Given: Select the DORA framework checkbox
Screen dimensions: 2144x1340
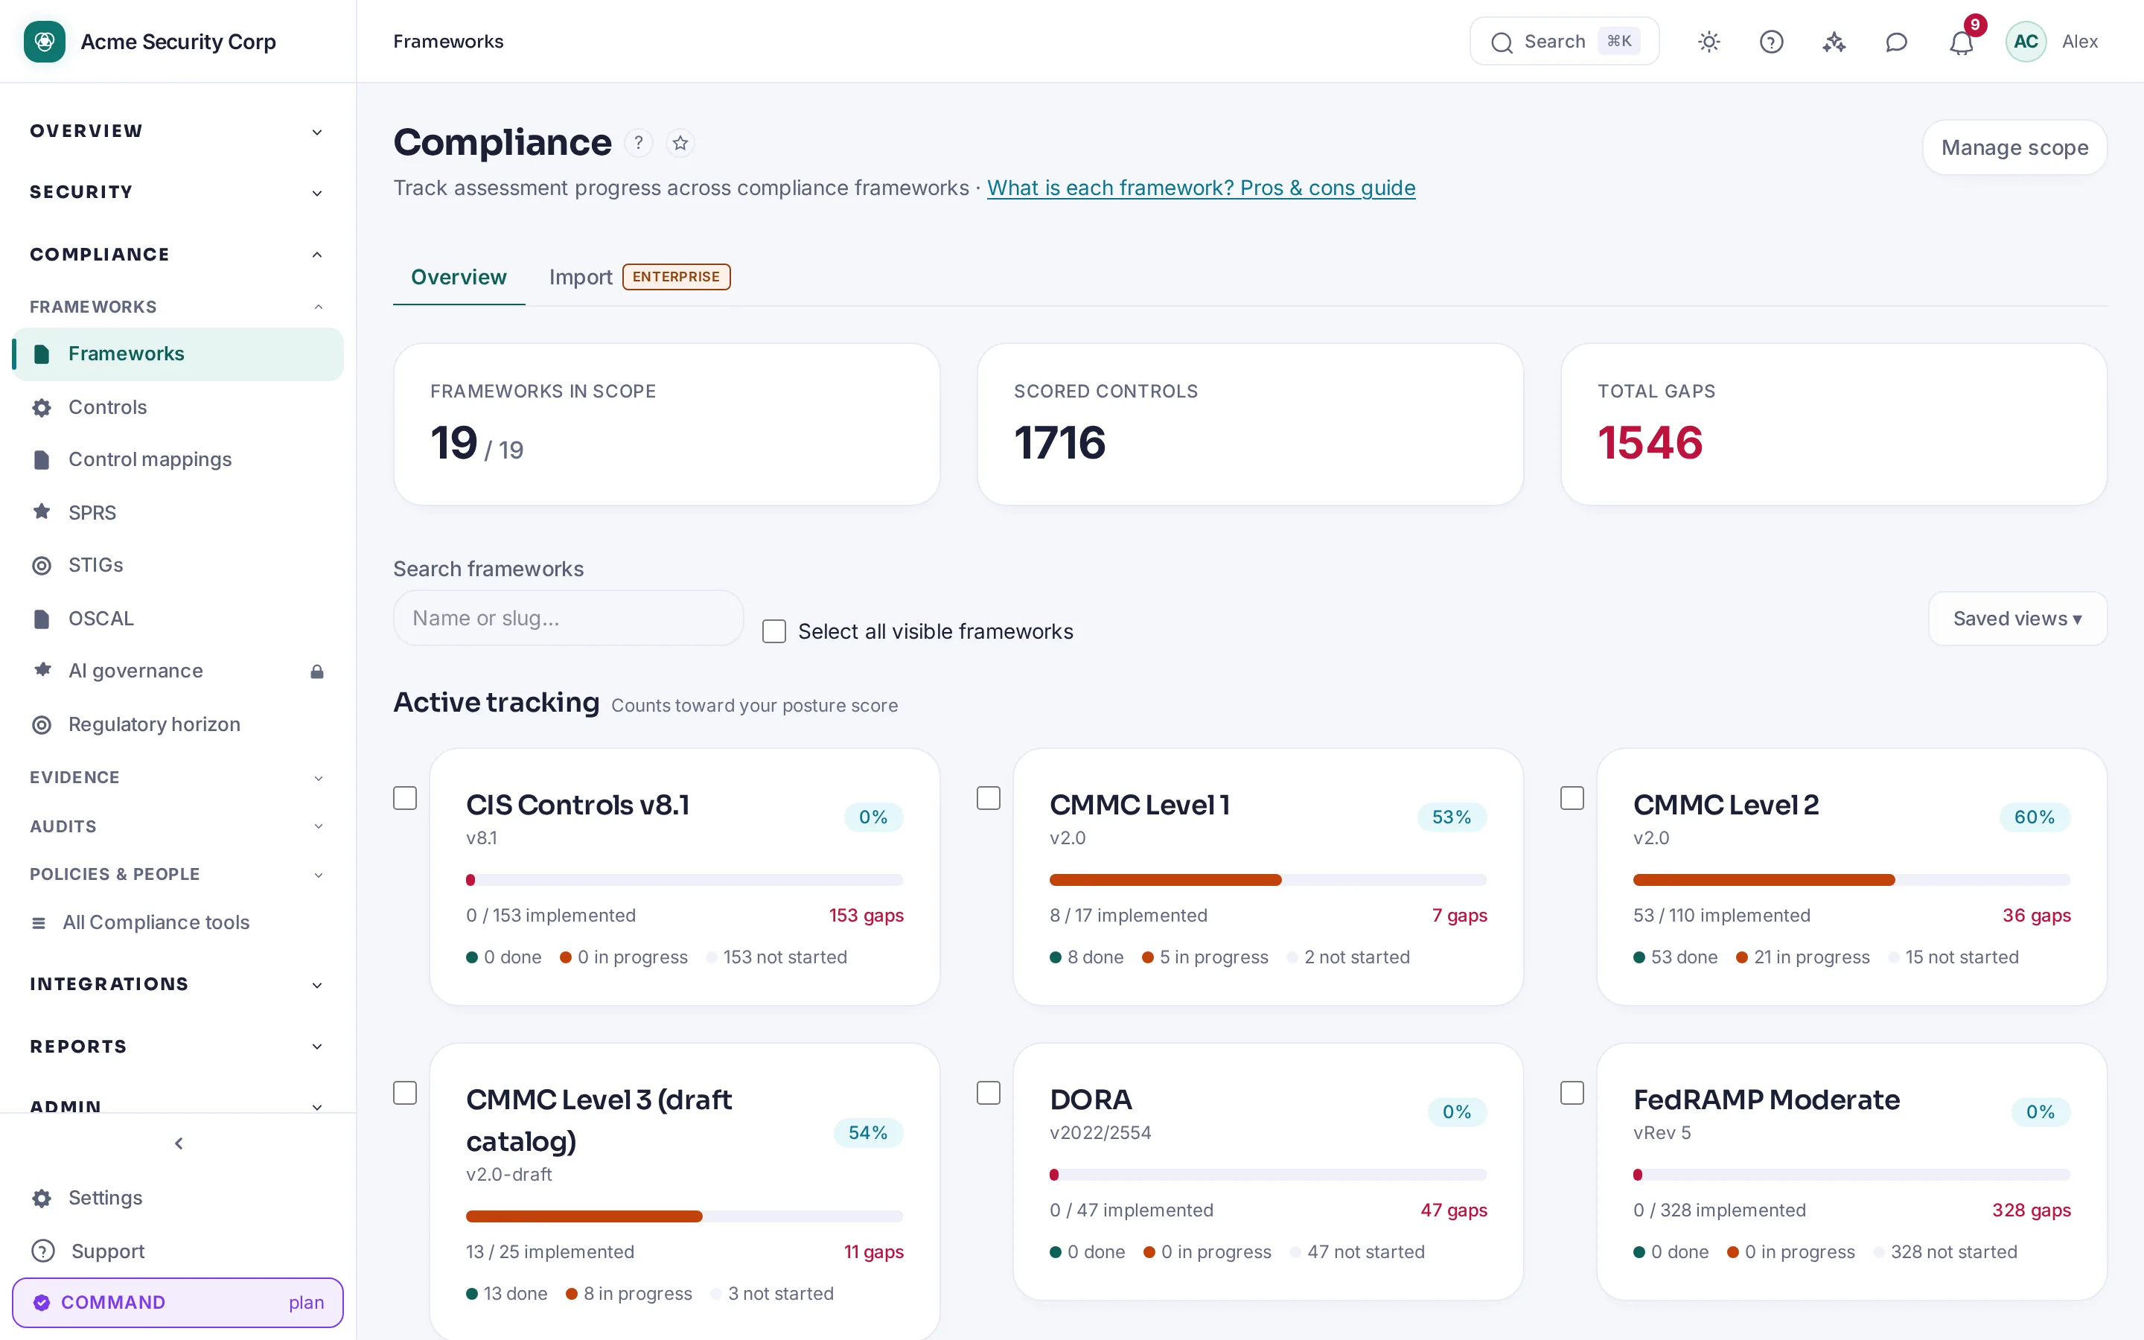Looking at the screenshot, I should pos(989,1093).
